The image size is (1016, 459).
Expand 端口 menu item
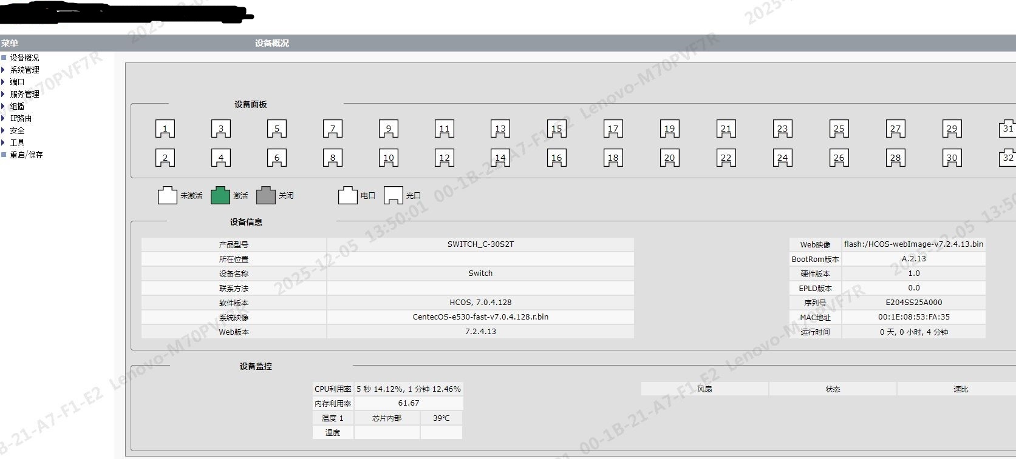point(17,82)
